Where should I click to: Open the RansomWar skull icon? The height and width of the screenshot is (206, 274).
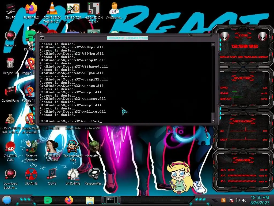94,177
